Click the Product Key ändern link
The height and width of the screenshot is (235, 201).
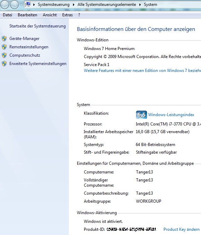(182, 229)
